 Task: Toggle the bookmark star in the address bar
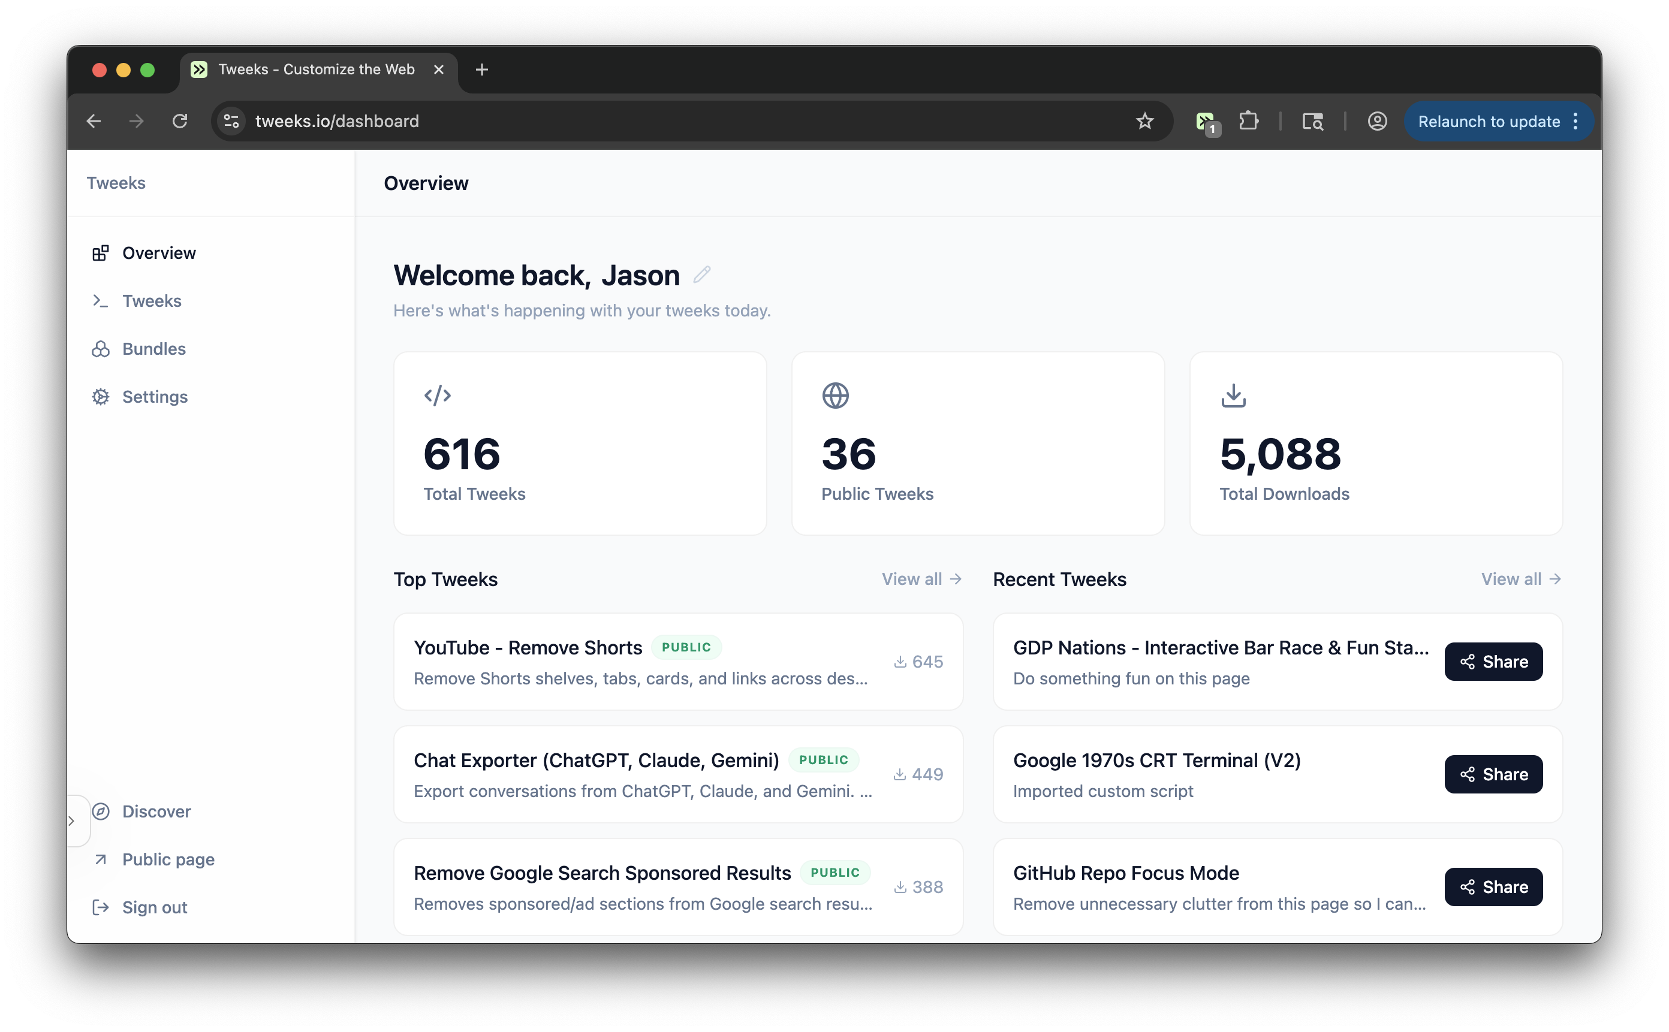pyautogui.click(x=1145, y=121)
